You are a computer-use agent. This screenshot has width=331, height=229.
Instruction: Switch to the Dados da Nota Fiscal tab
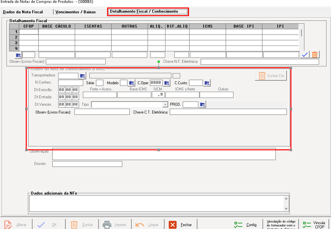(x=23, y=12)
